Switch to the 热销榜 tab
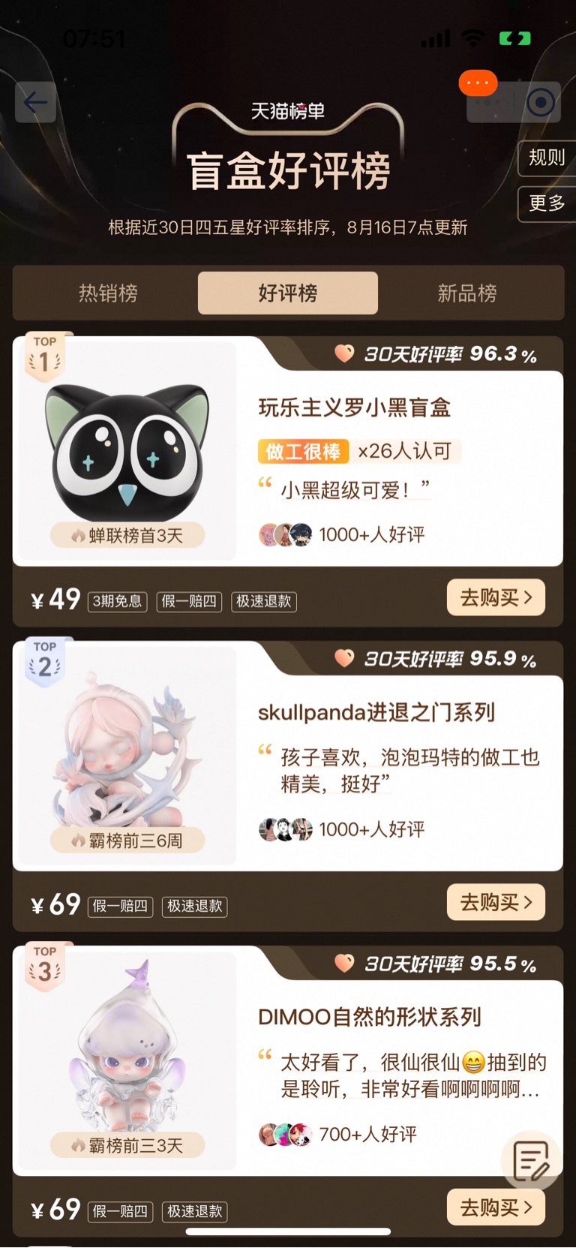Screen dimensions: 576x1248 point(108,293)
